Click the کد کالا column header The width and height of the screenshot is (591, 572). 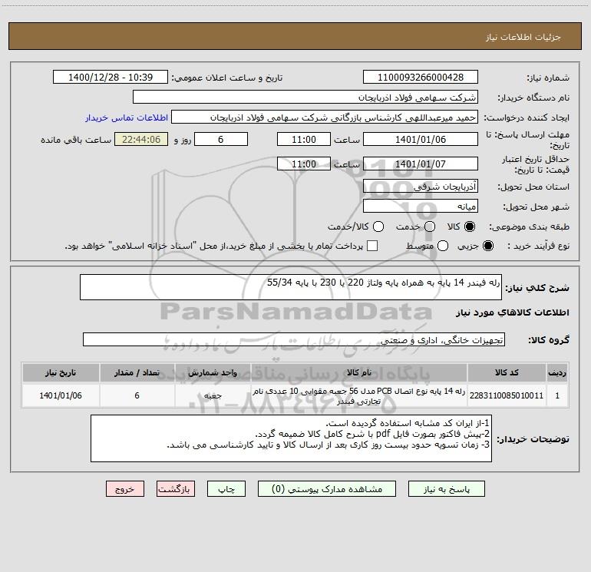pos(507,372)
